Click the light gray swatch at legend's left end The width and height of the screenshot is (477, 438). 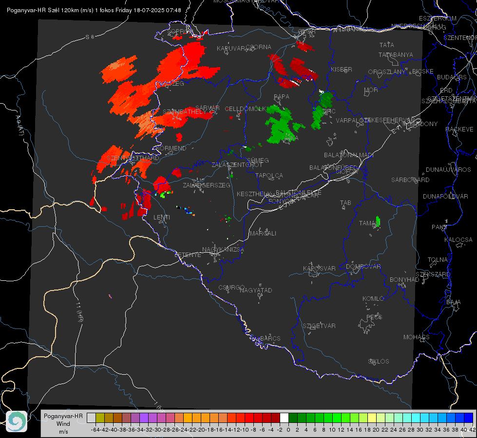pos(91,418)
